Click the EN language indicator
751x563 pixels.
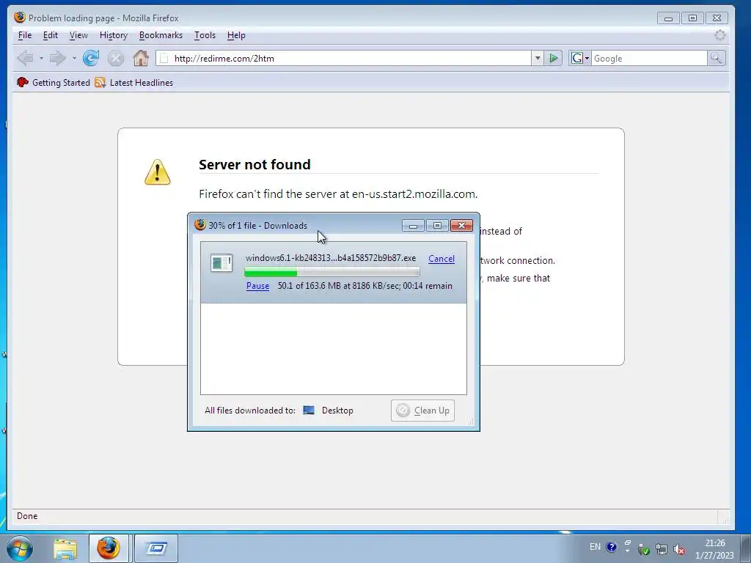595,547
